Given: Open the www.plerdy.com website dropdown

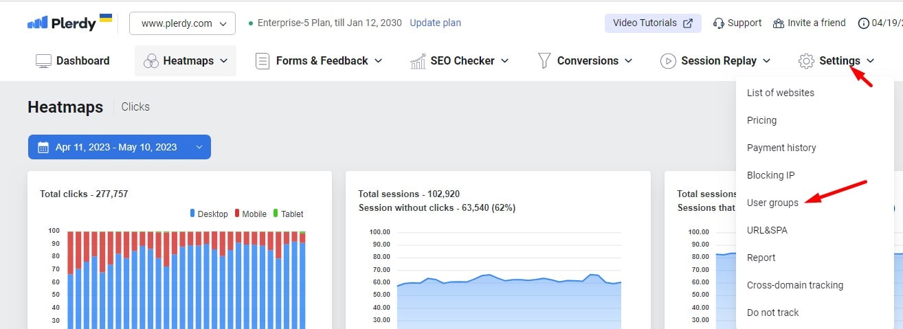Looking at the screenshot, I should [x=182, y=23].
